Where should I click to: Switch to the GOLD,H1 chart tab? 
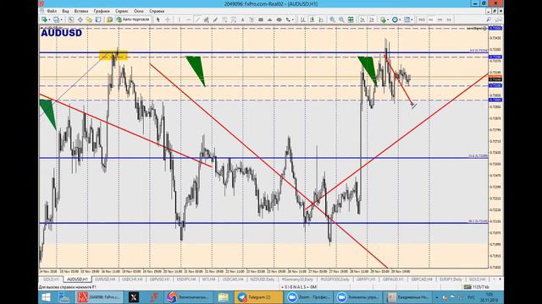pos(51,280)
